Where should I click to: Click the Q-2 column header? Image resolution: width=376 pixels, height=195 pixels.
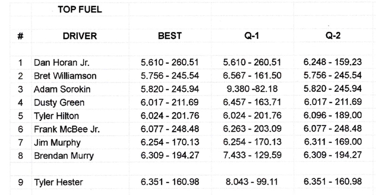pyautogui.click(x=333, y=35)
